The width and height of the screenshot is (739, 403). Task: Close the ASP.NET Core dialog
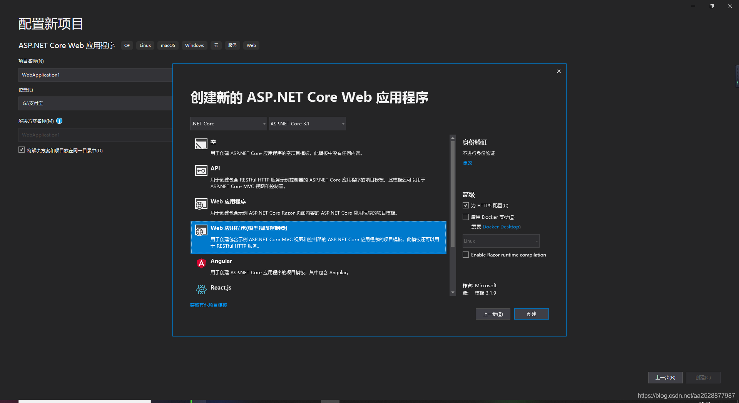[x=559, y=71]
